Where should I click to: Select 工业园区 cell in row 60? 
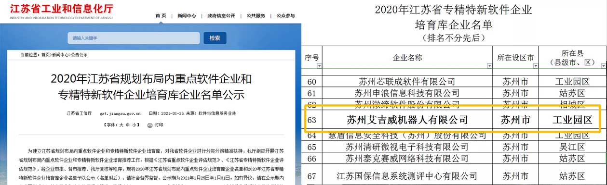(x=572, y=81)
